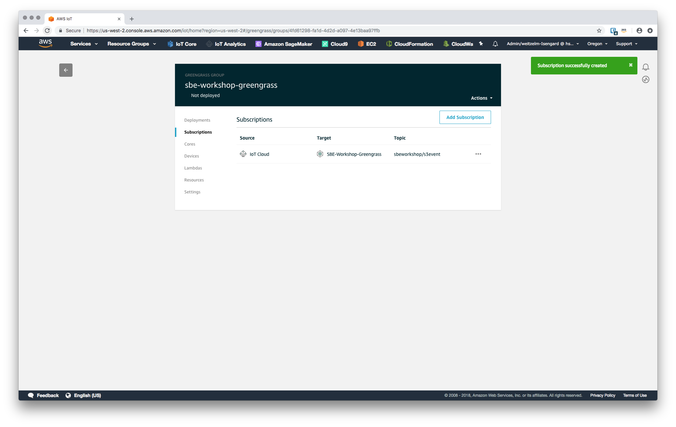Click the pin shortcuts icon

coord(481,44)
